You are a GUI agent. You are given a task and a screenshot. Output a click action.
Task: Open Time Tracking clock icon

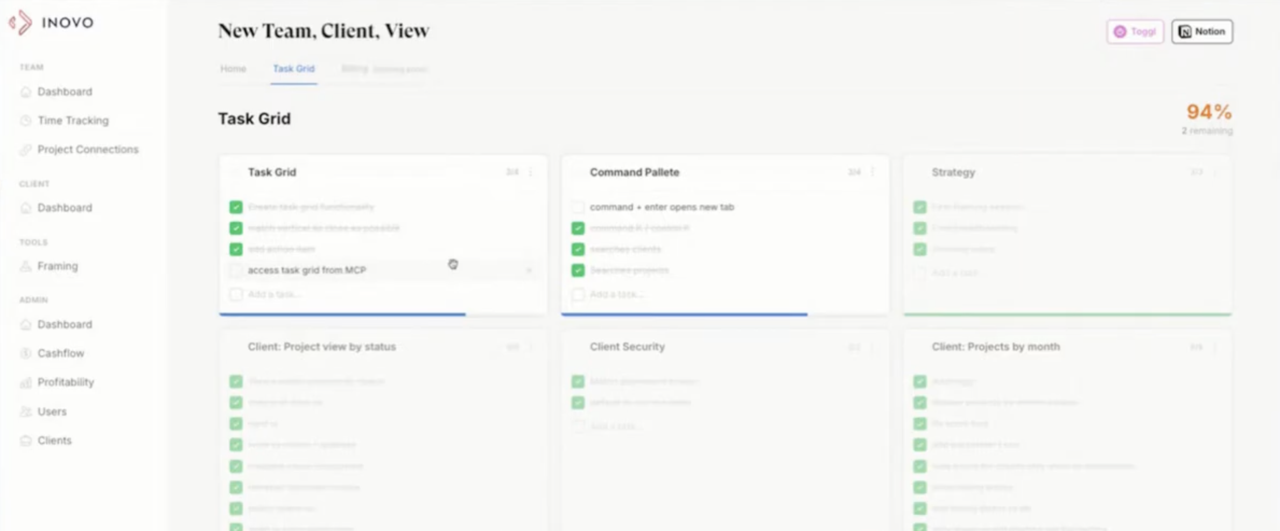coord(25,121)
